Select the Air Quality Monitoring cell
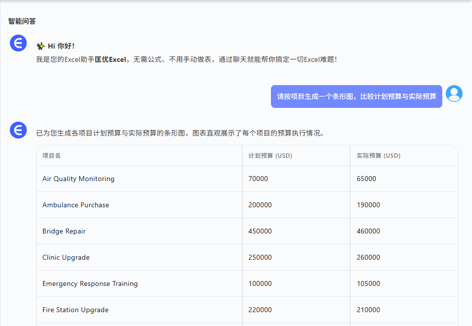472x326 pixels. click(x=139, y=179)
